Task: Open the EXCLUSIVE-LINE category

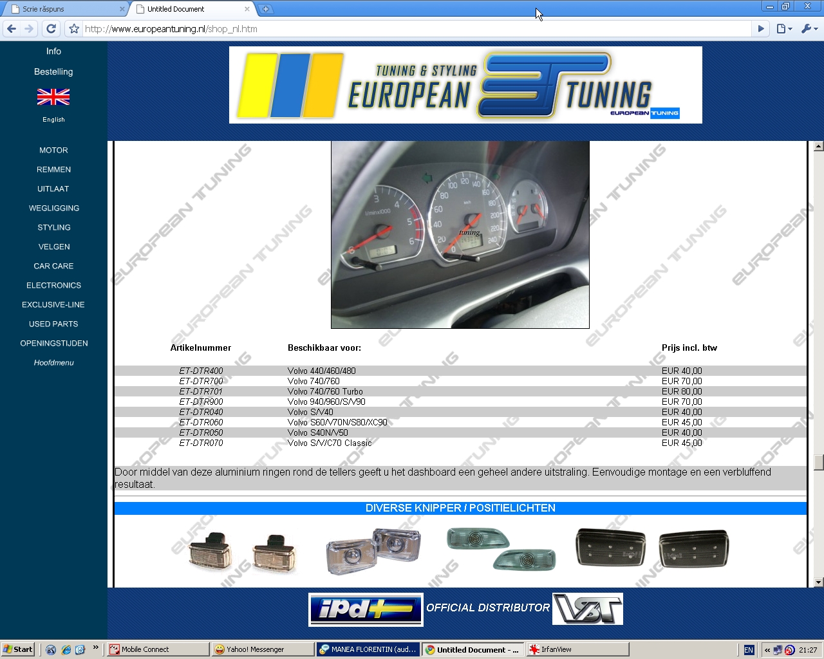Action: (53, 305)
